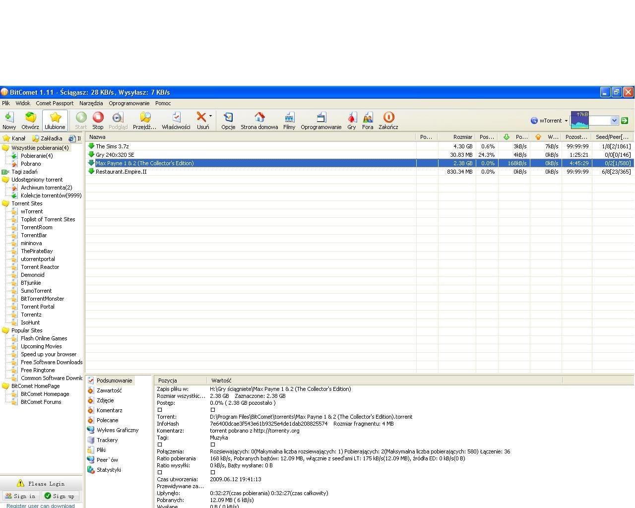
Task: Open the search box dropdown arrow
Action: coord(614,121)
